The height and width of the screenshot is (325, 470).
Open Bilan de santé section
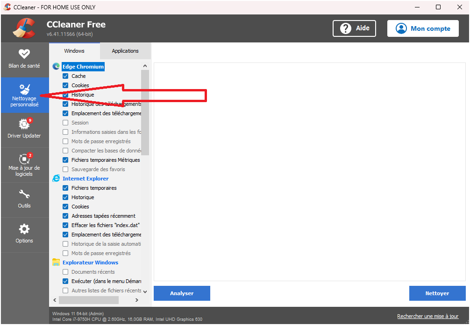click(24, 60)
